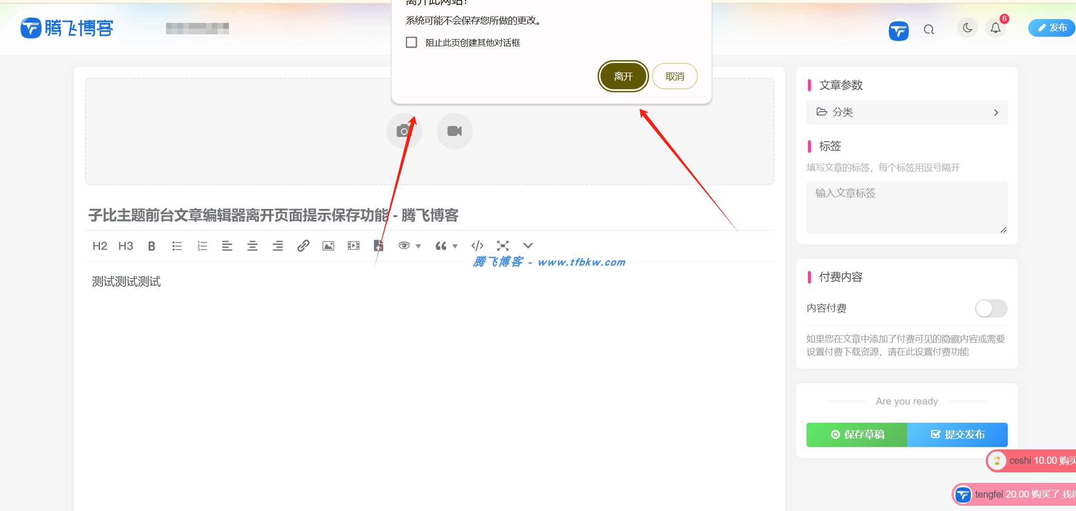Switch to dark mode with the moon icon
This screenshot has height=511, width=1076.
tap(967, 28)
